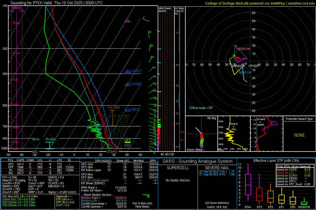Click the Wind Speed (knots) header
Image resolution: width=316 pixels, height=210 pixels.
tap(165, 9)
